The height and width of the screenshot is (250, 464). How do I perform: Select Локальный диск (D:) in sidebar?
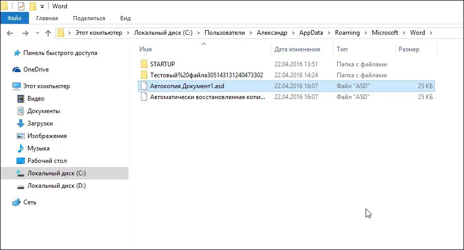pos(56,186)
